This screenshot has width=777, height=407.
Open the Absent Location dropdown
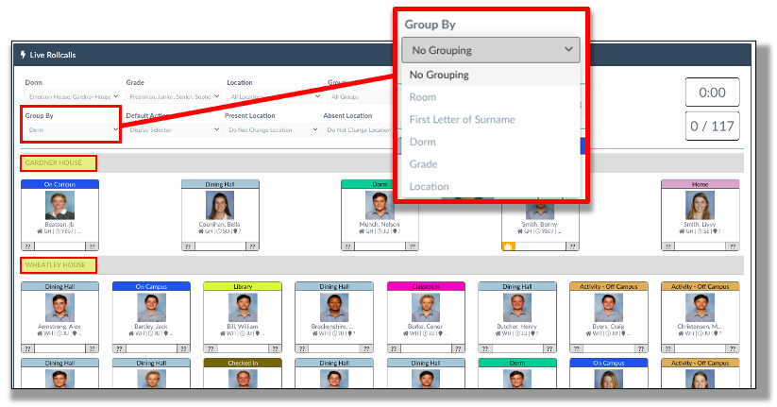[359, 130]
